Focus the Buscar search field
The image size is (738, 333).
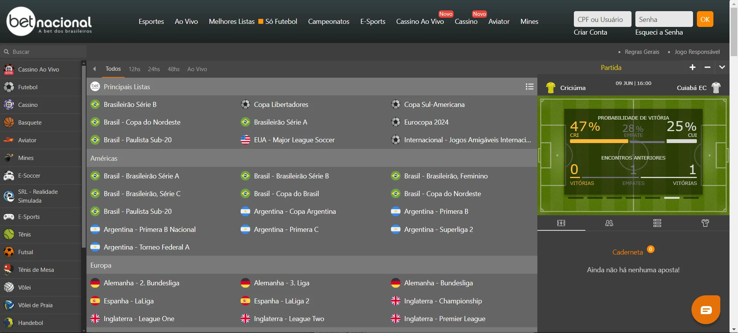pos(43,52)
